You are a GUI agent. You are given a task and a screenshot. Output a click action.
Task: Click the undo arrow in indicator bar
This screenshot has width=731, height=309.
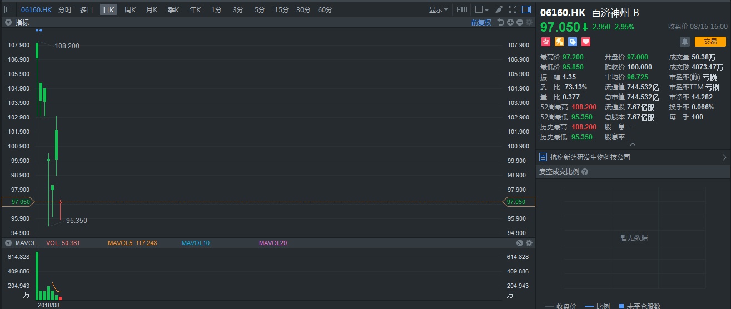[x=500, y=22]
